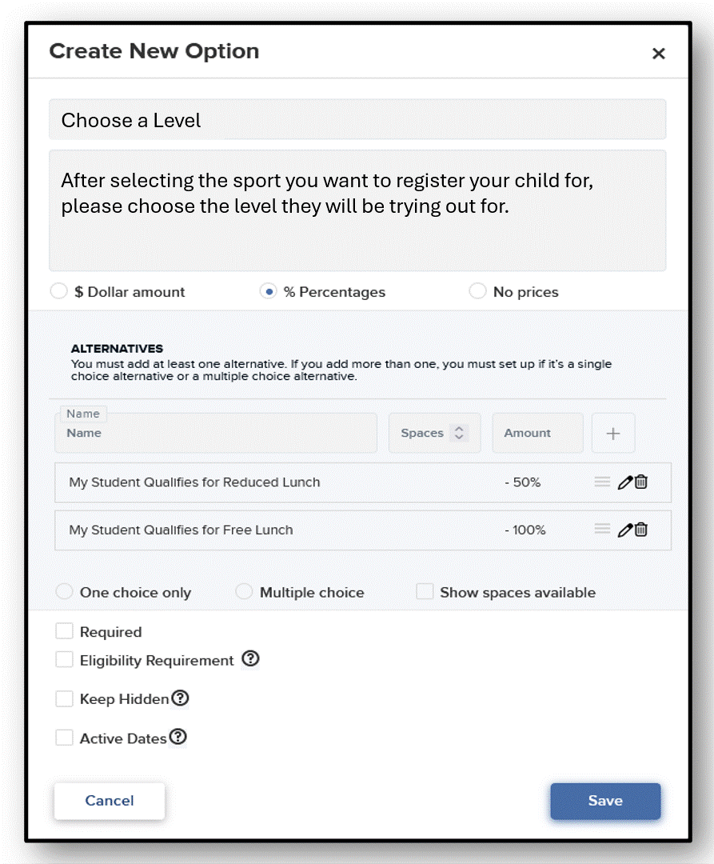Enable the Required checkbox
This screenshot has width=714, height=864.
(x=65, y=631)
